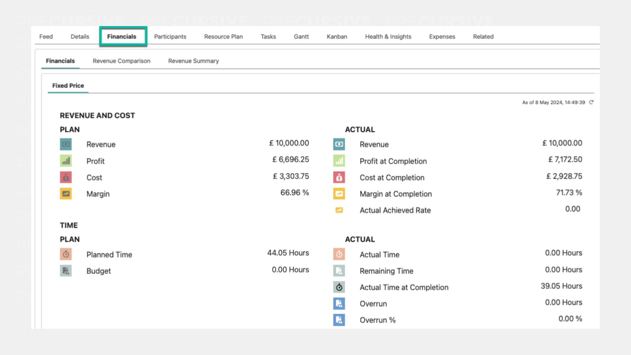Click the Actual Profit at Completion value

coord(565,160)
